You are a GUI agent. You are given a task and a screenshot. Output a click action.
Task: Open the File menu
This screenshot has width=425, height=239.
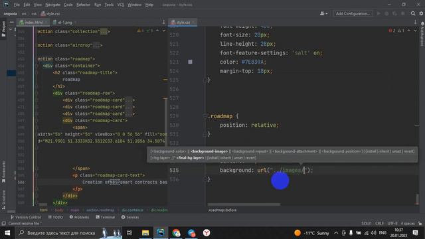click(x=17, y=5)
